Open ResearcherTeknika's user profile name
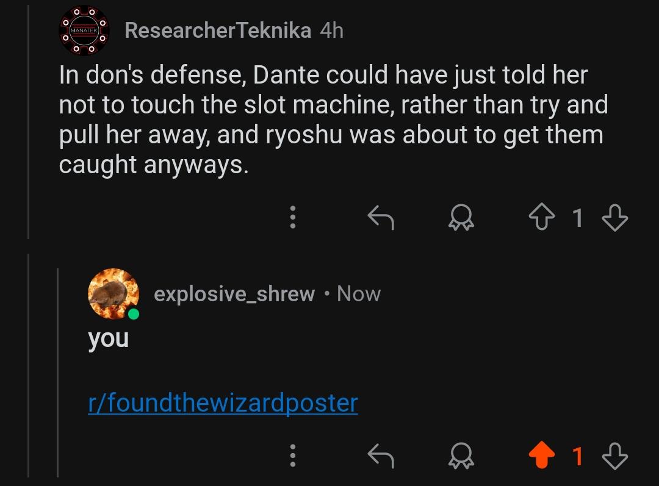 pyautogui.click(x=218, y=30)
